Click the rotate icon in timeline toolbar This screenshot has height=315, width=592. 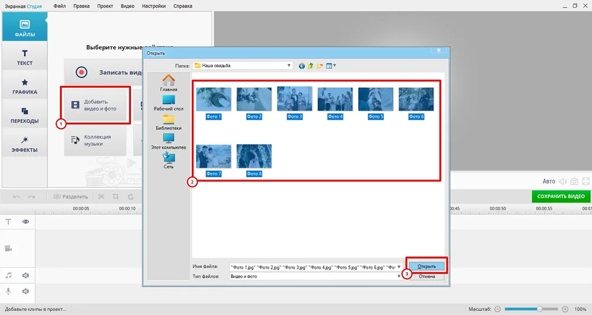(130, 197)
